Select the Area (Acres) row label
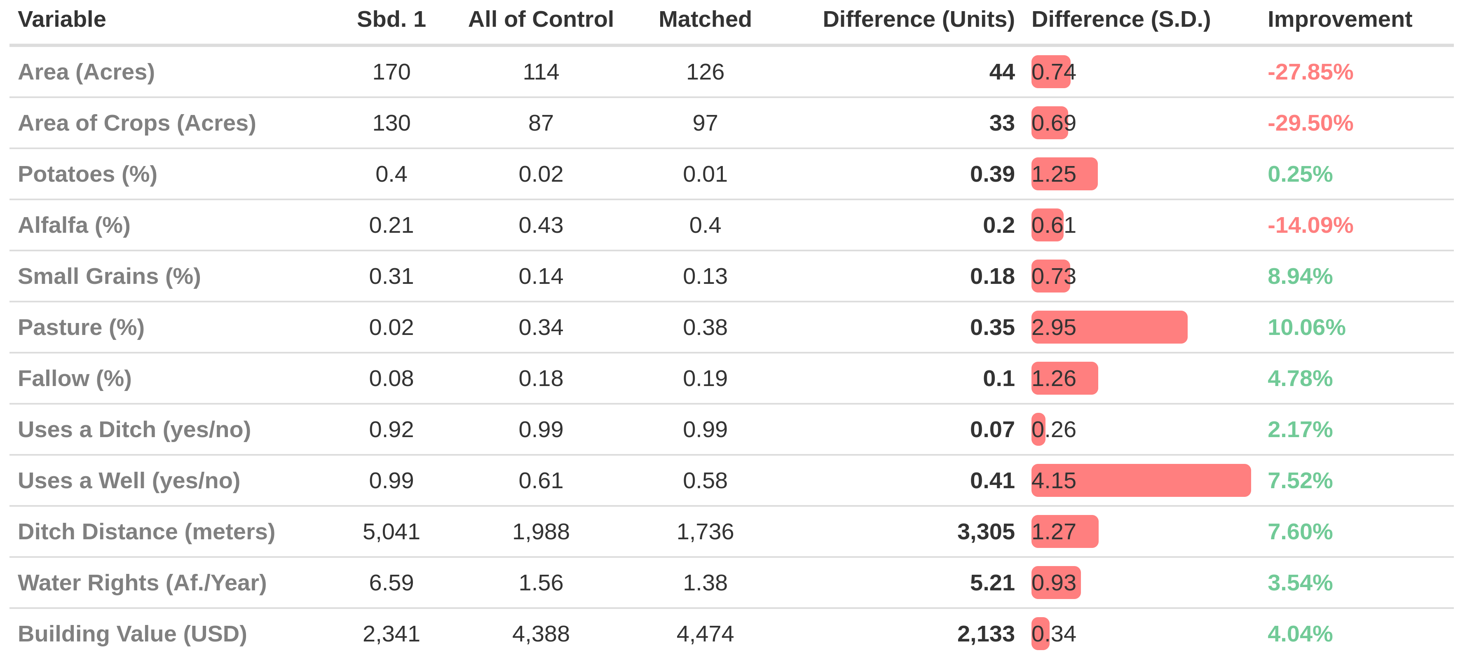Image resolution: width=1458 pixels, height=660 pixels. [86, 73]
